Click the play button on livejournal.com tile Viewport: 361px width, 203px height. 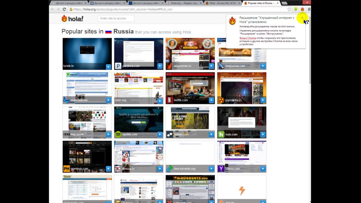pos(263,66)
